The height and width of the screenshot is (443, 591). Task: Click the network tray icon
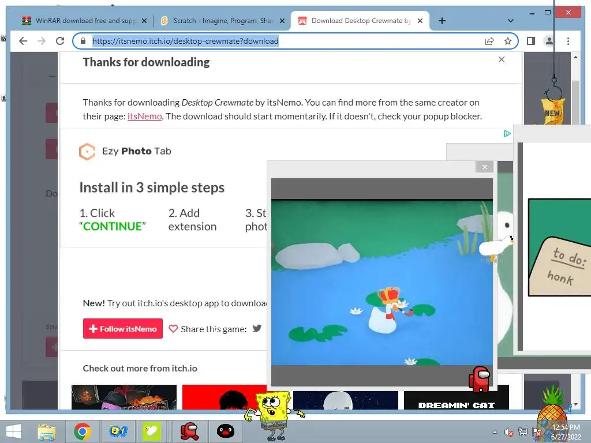tap(523, 432)
